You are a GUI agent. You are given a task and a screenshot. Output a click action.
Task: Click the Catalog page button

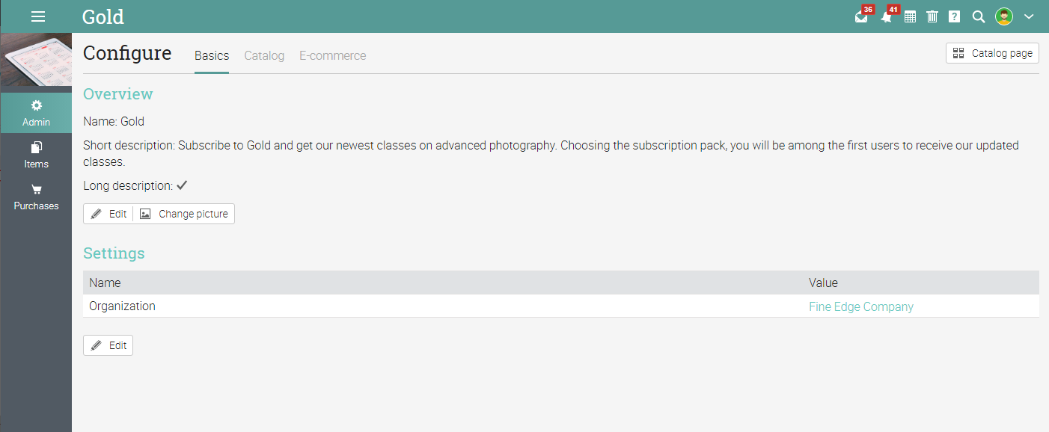[992, 53]
